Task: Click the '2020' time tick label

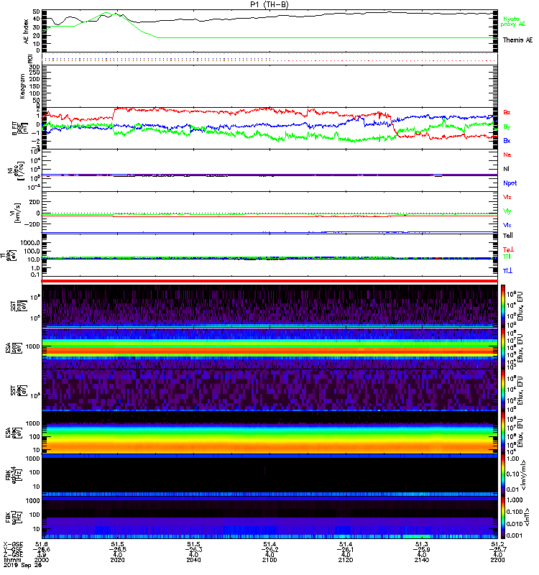Action: [x=117, y=560]
